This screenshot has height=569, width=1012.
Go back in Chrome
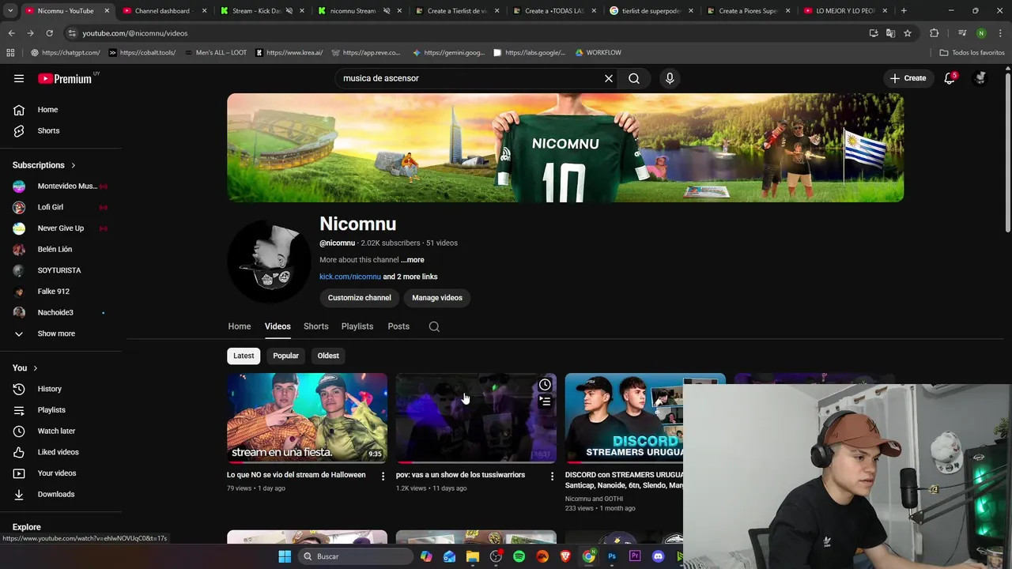click(x=11, y=33)
